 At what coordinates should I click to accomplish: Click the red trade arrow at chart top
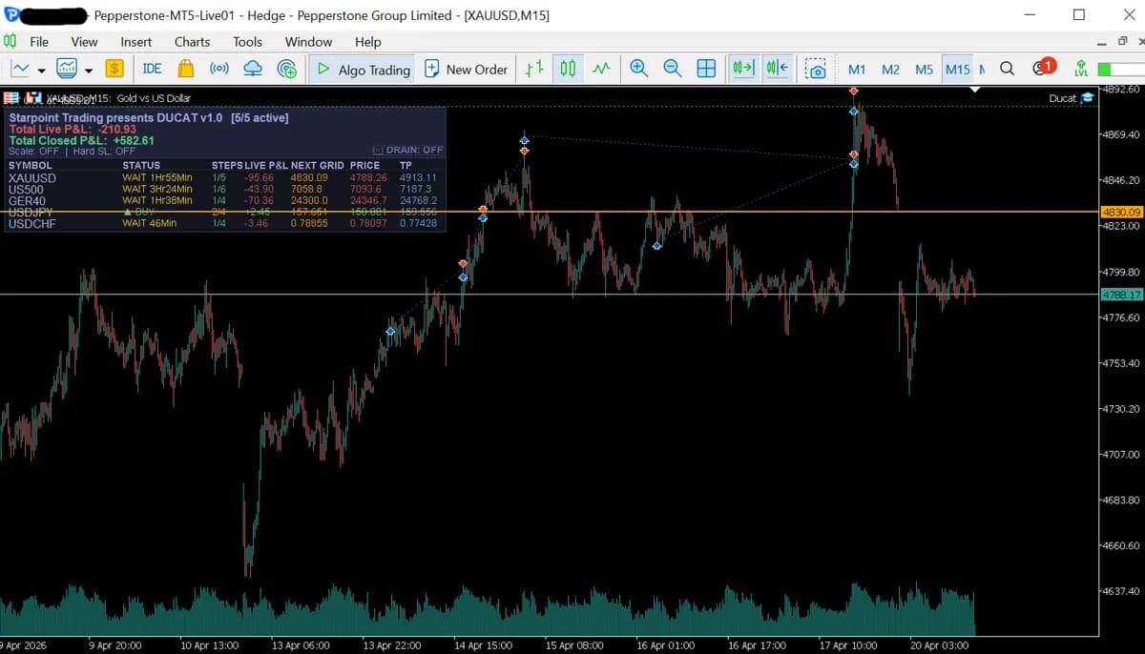click(854, 91)
